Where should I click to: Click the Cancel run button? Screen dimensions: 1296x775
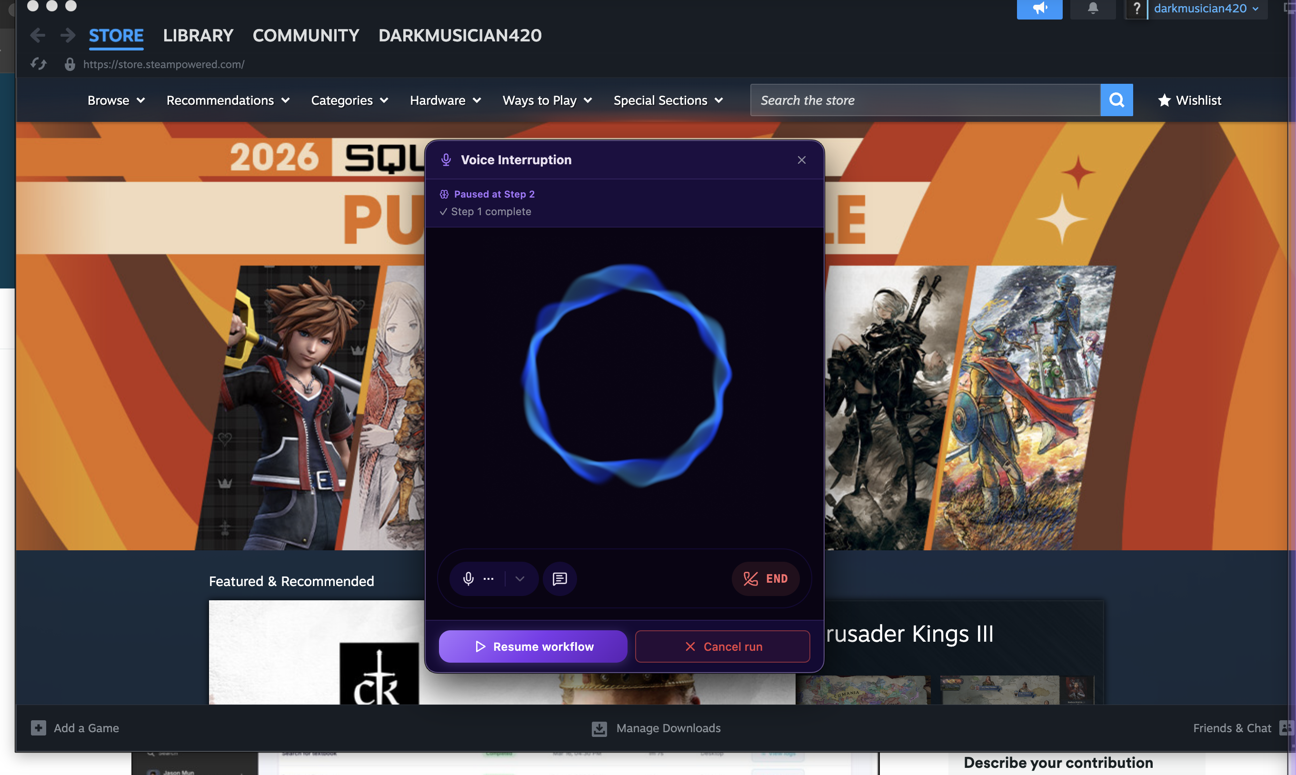(x=722, y=646)
